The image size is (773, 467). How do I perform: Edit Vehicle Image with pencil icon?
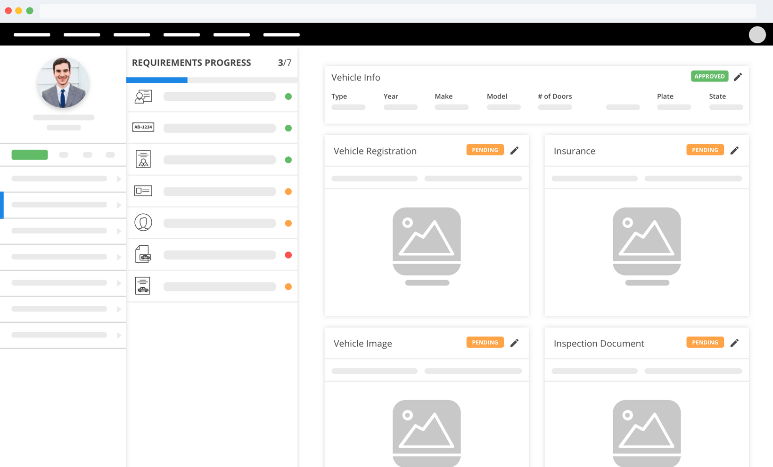pos(514,343)
